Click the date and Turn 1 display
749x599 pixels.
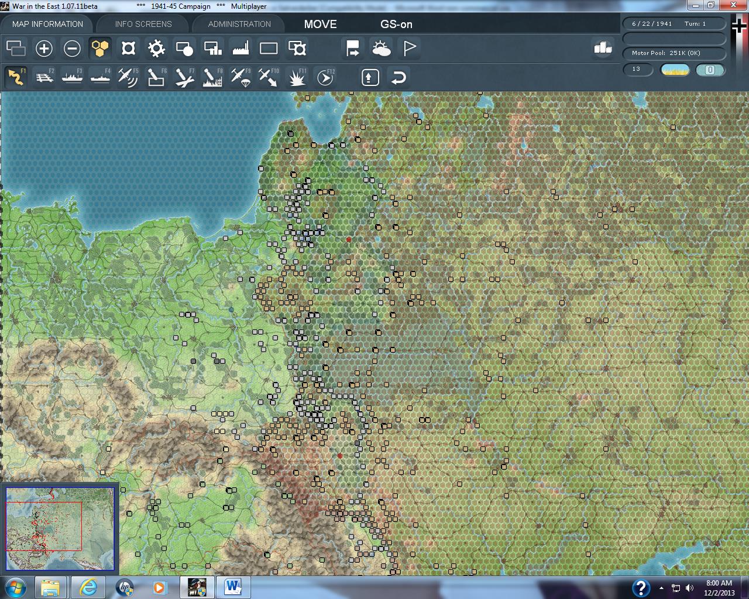click(674, 23)
